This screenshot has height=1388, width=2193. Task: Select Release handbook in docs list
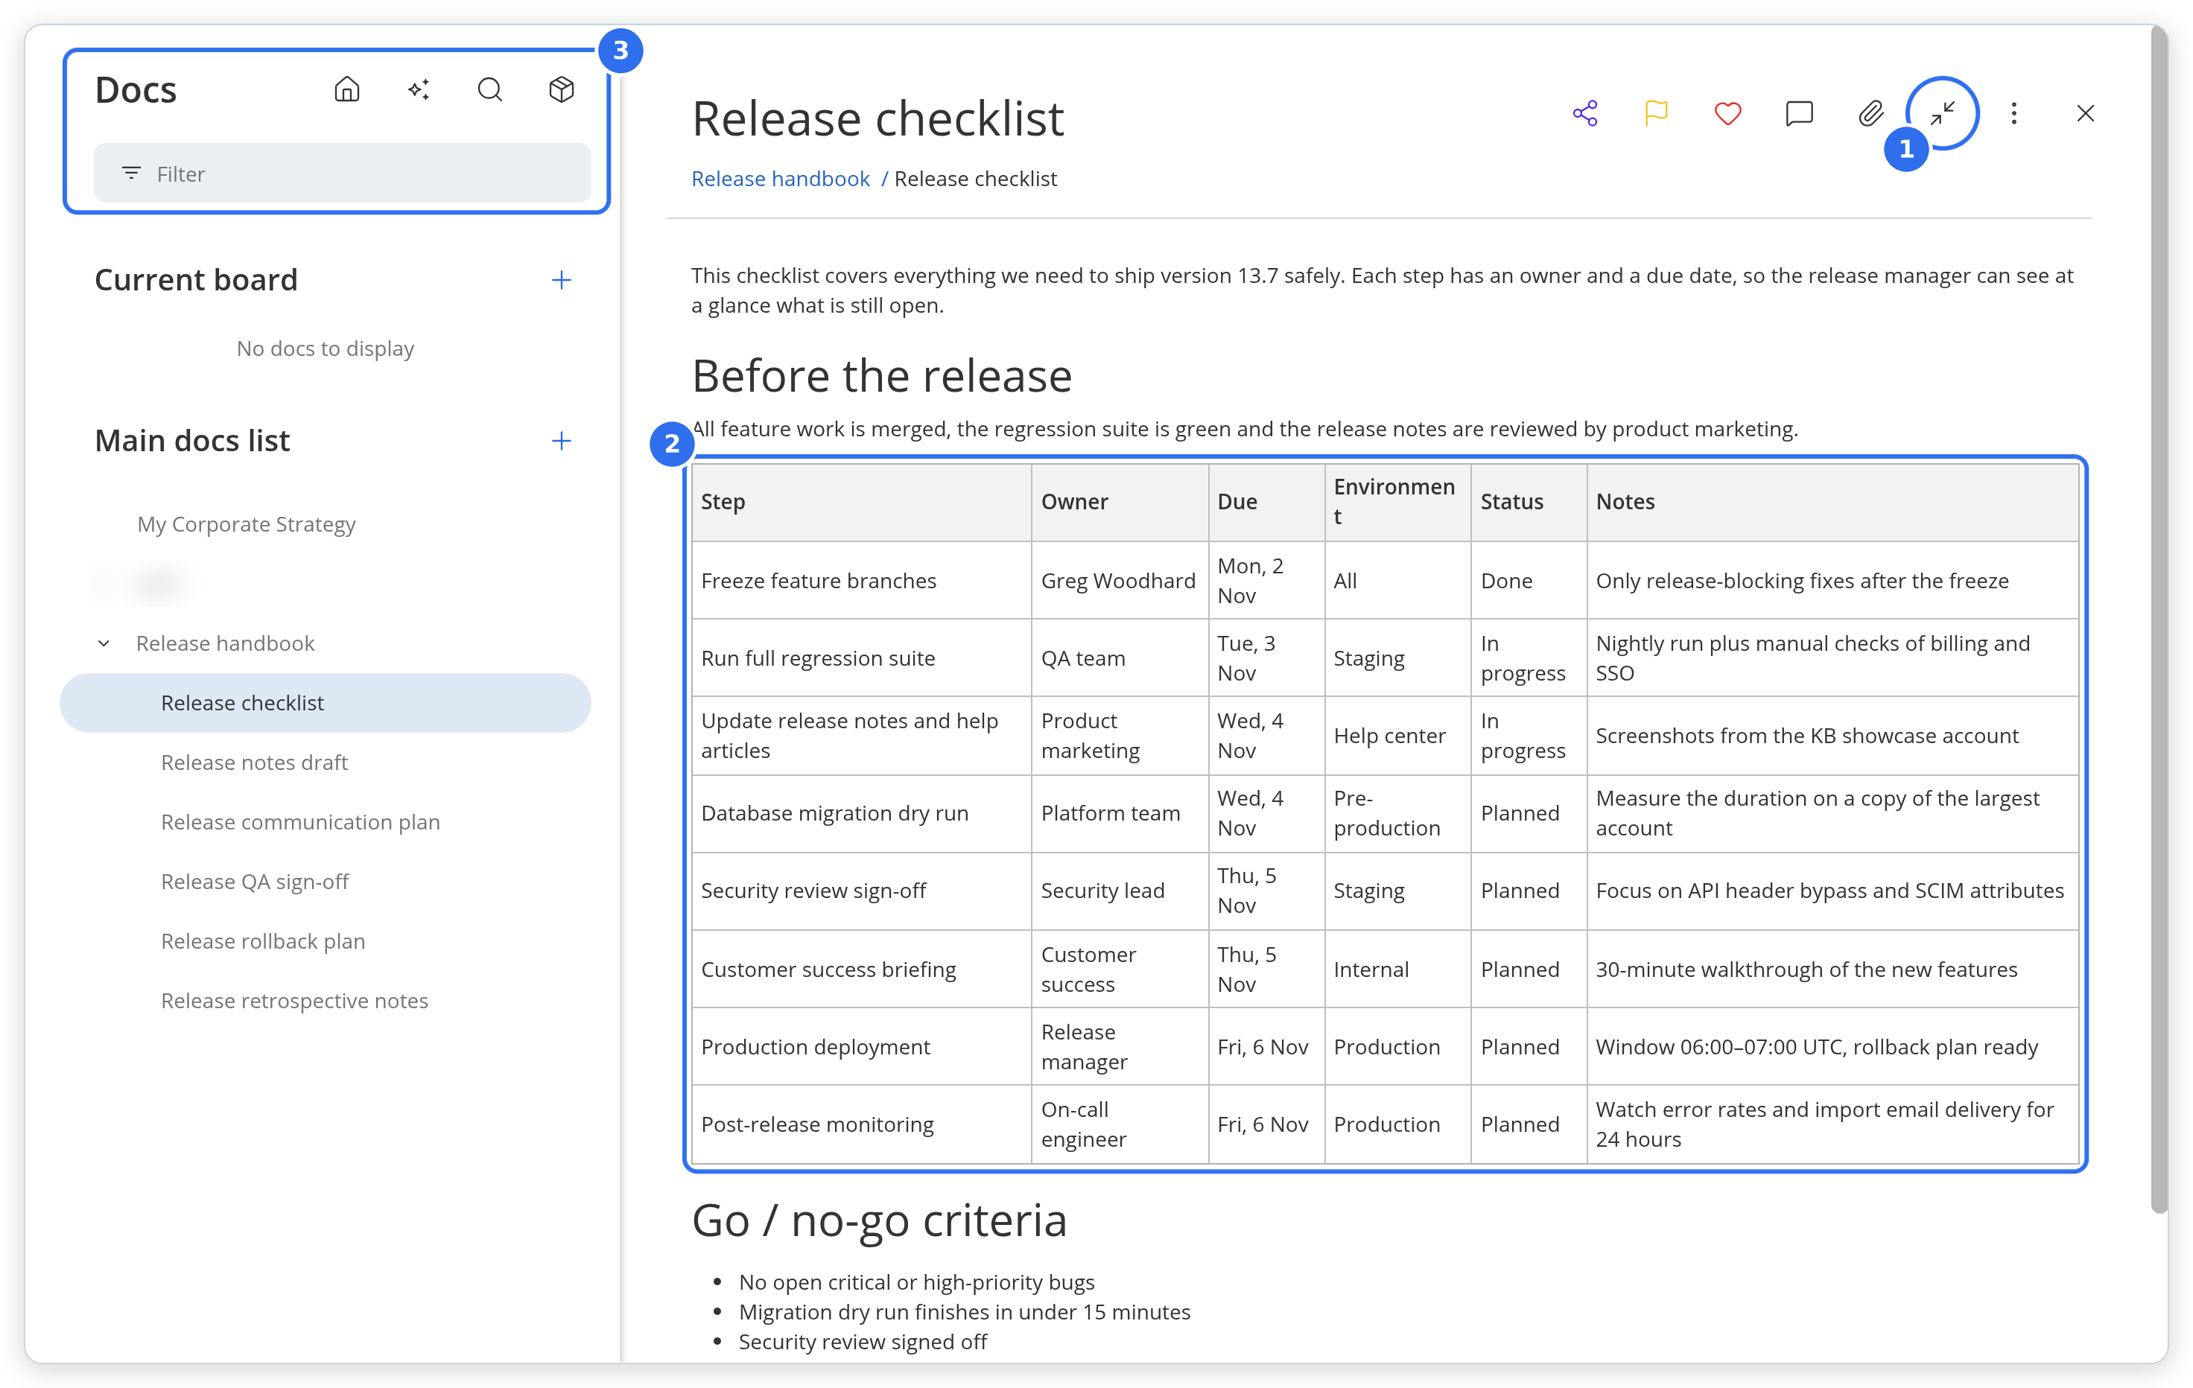pyautogui.click(x=225, y=643)
